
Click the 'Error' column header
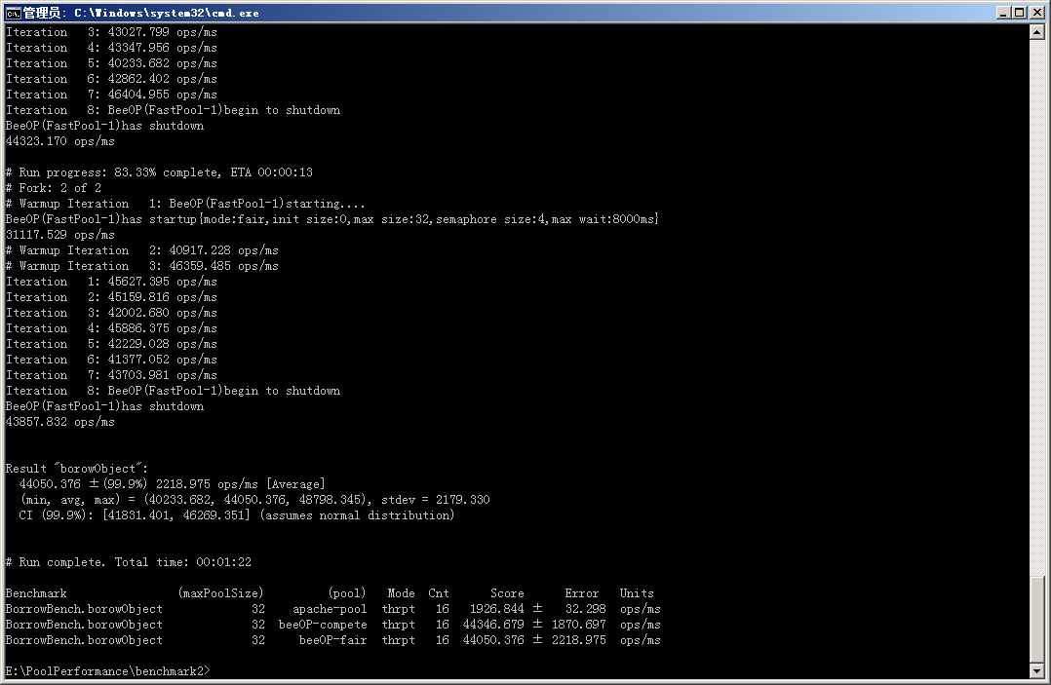point(582,593)
